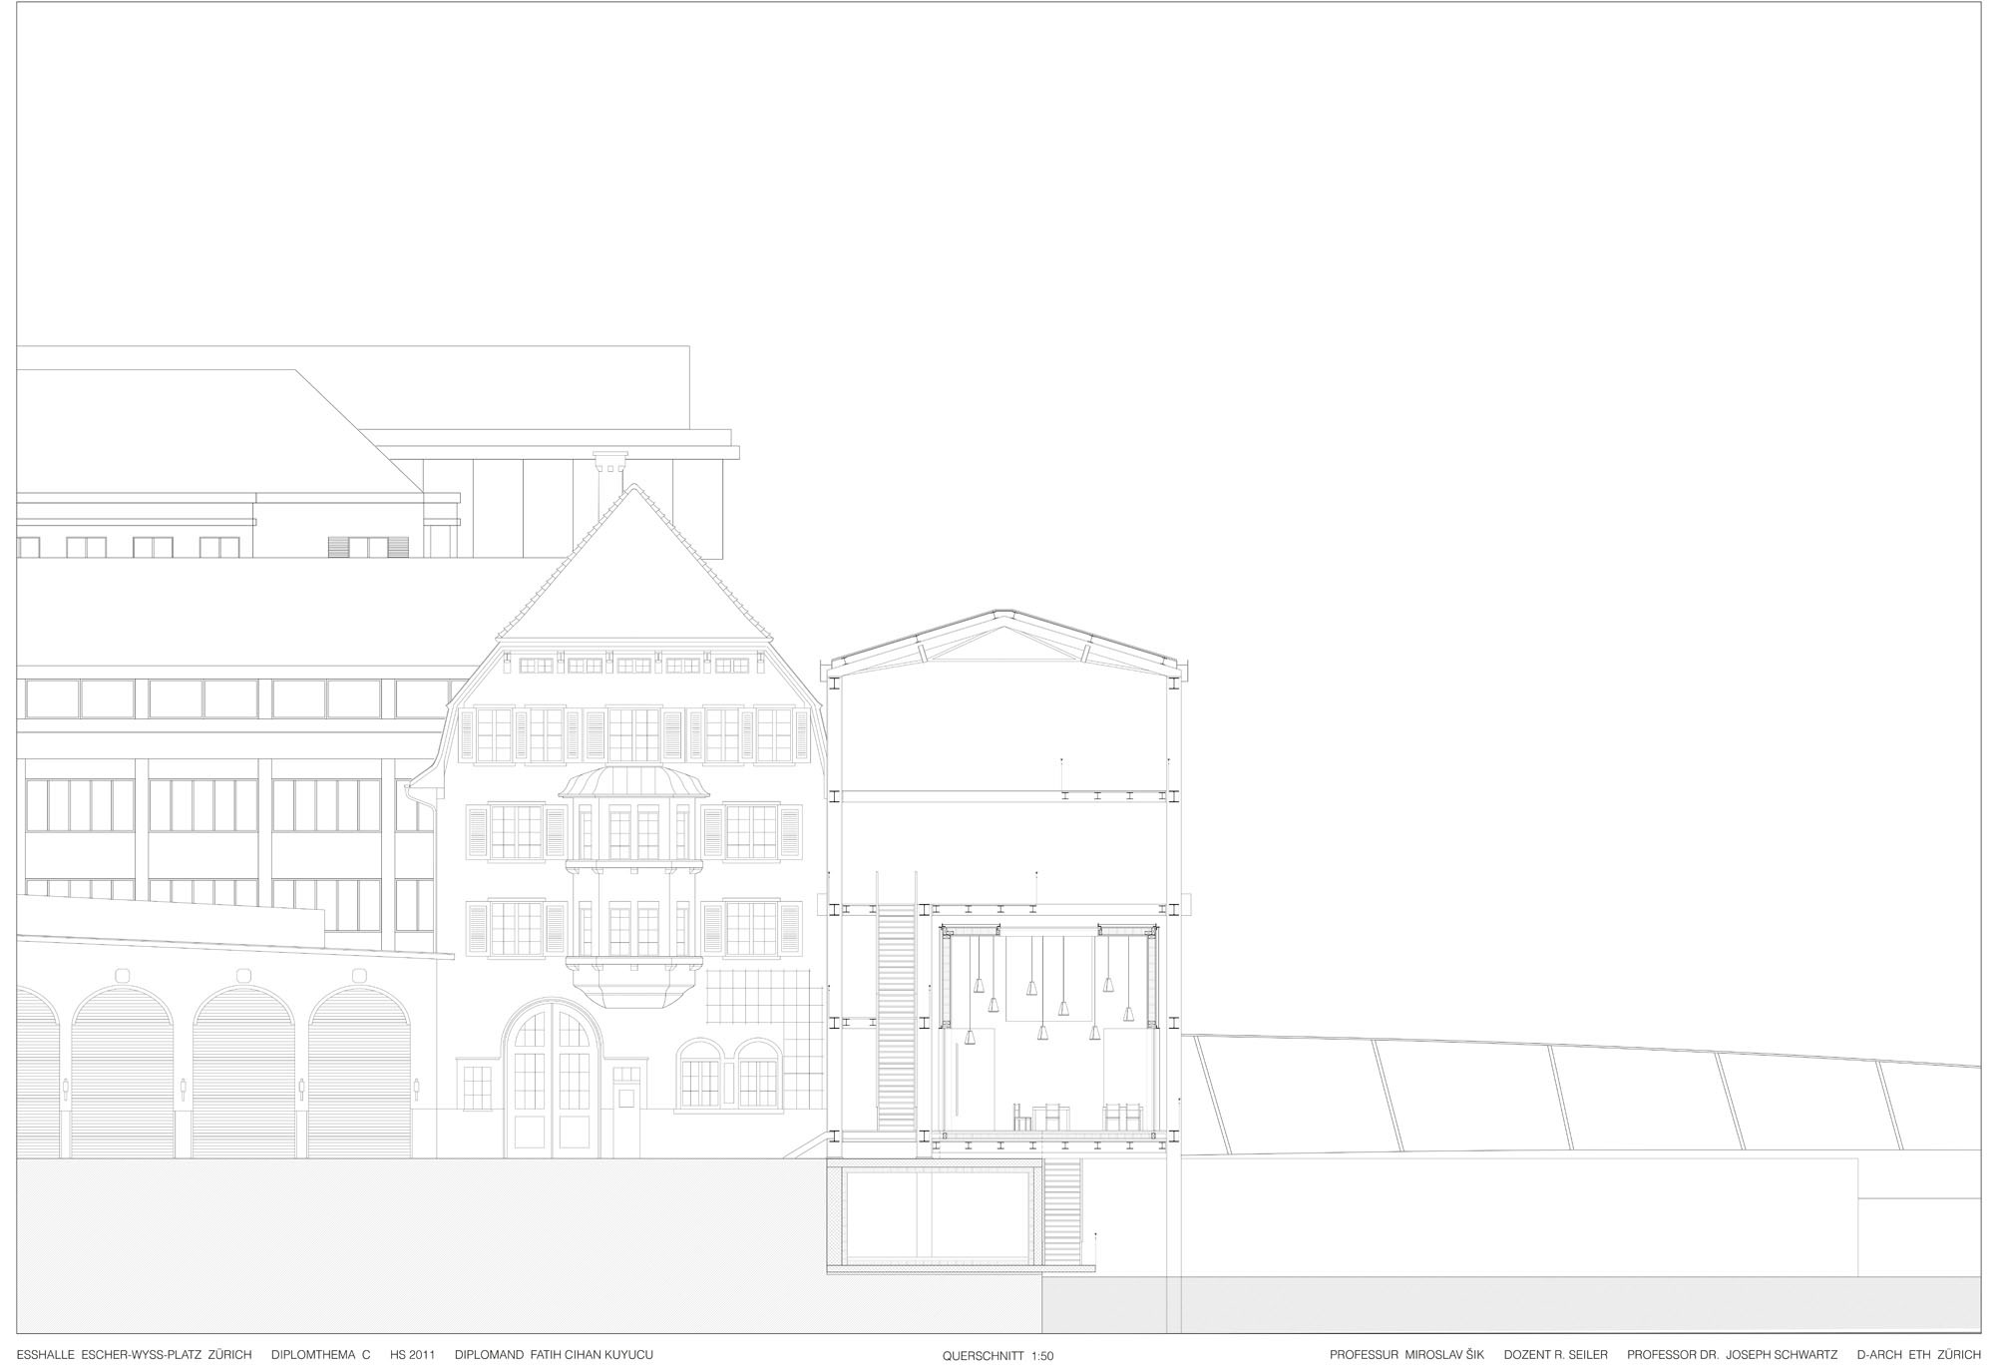Click the 'ESSHALLE ESCHER-WYSS-PLATZ ZÜRICH' title text
The height and width of the screenshot is (1365, 1995).
point(135,1355)
